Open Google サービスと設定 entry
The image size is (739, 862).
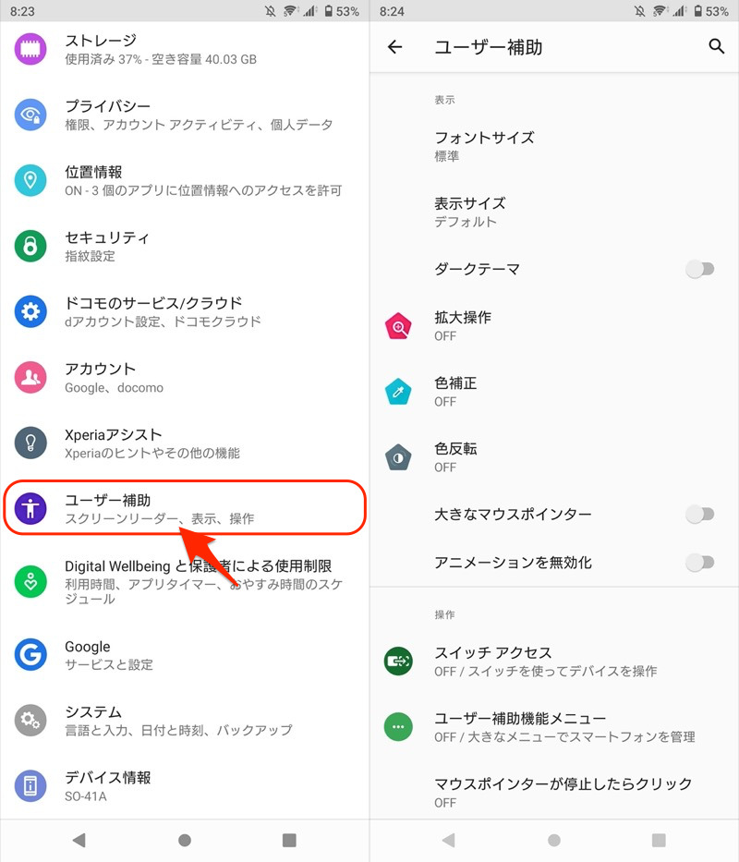185,655
